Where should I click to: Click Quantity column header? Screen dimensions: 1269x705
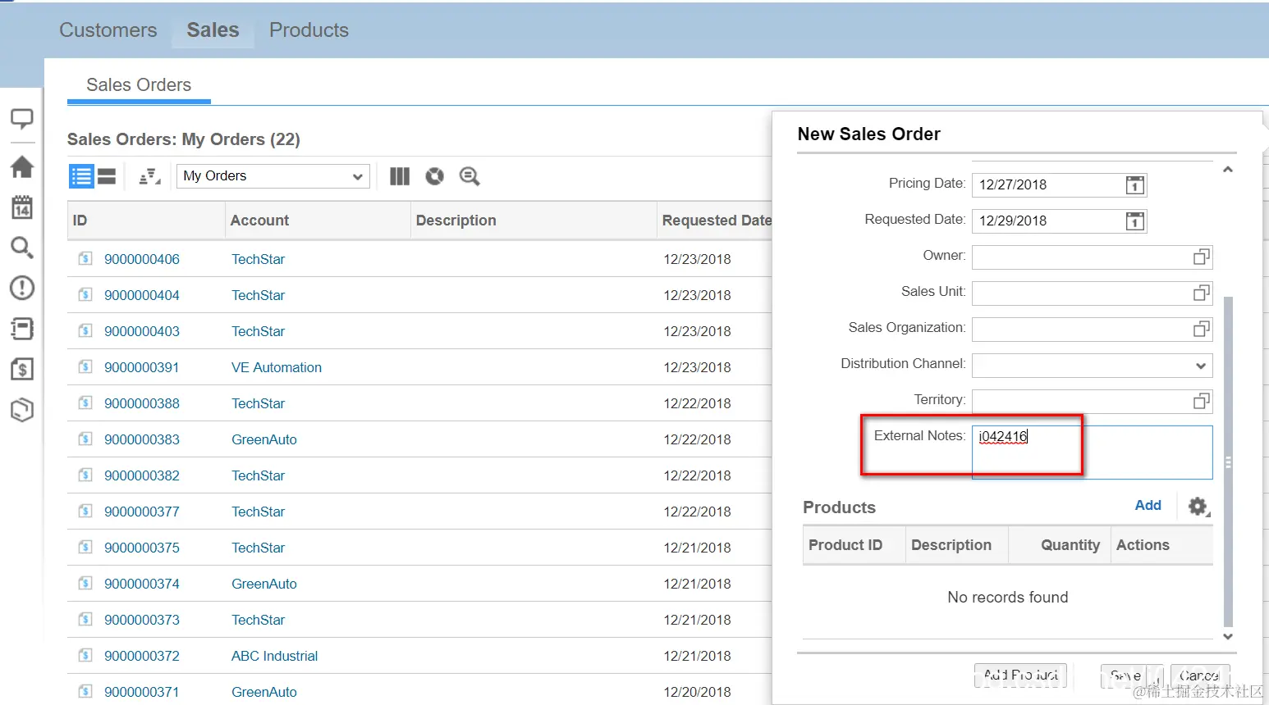[1059, 546]
